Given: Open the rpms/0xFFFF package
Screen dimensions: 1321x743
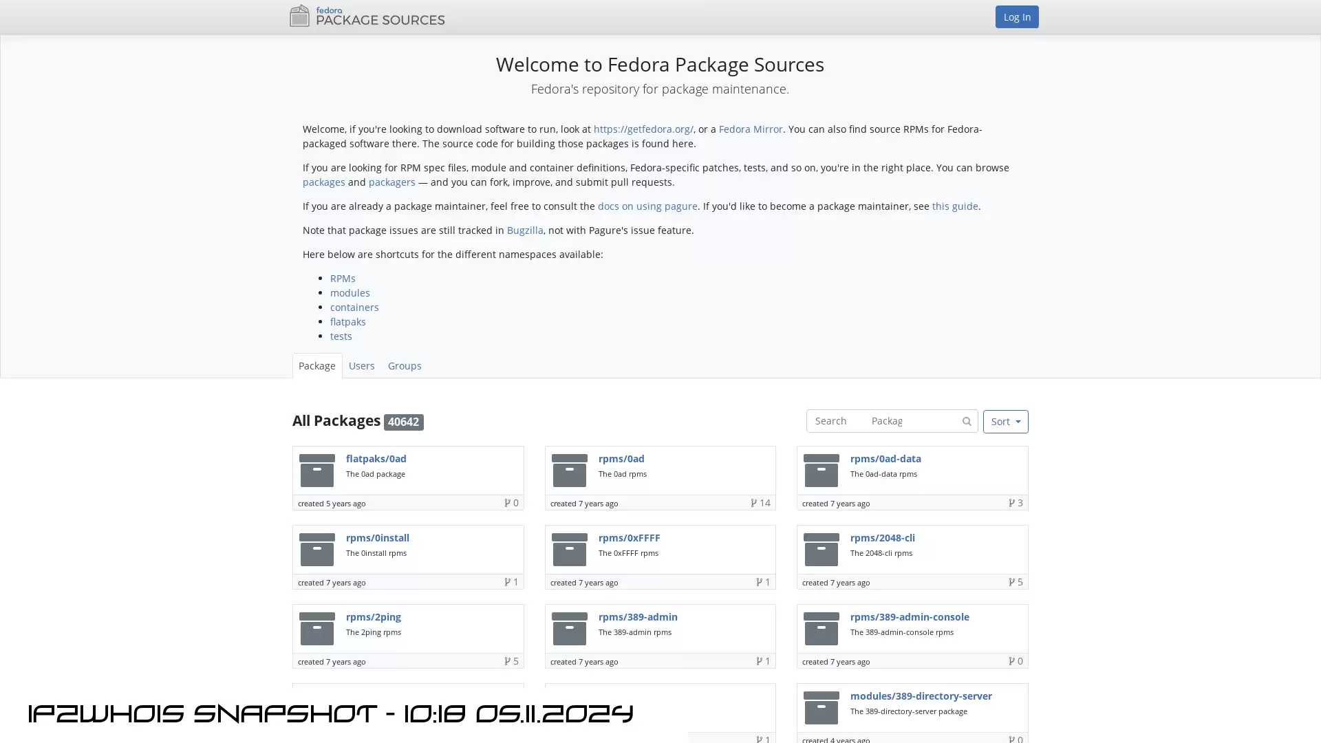Looking at the screenshot, I should pyautogui.click(x=629, y=538).
